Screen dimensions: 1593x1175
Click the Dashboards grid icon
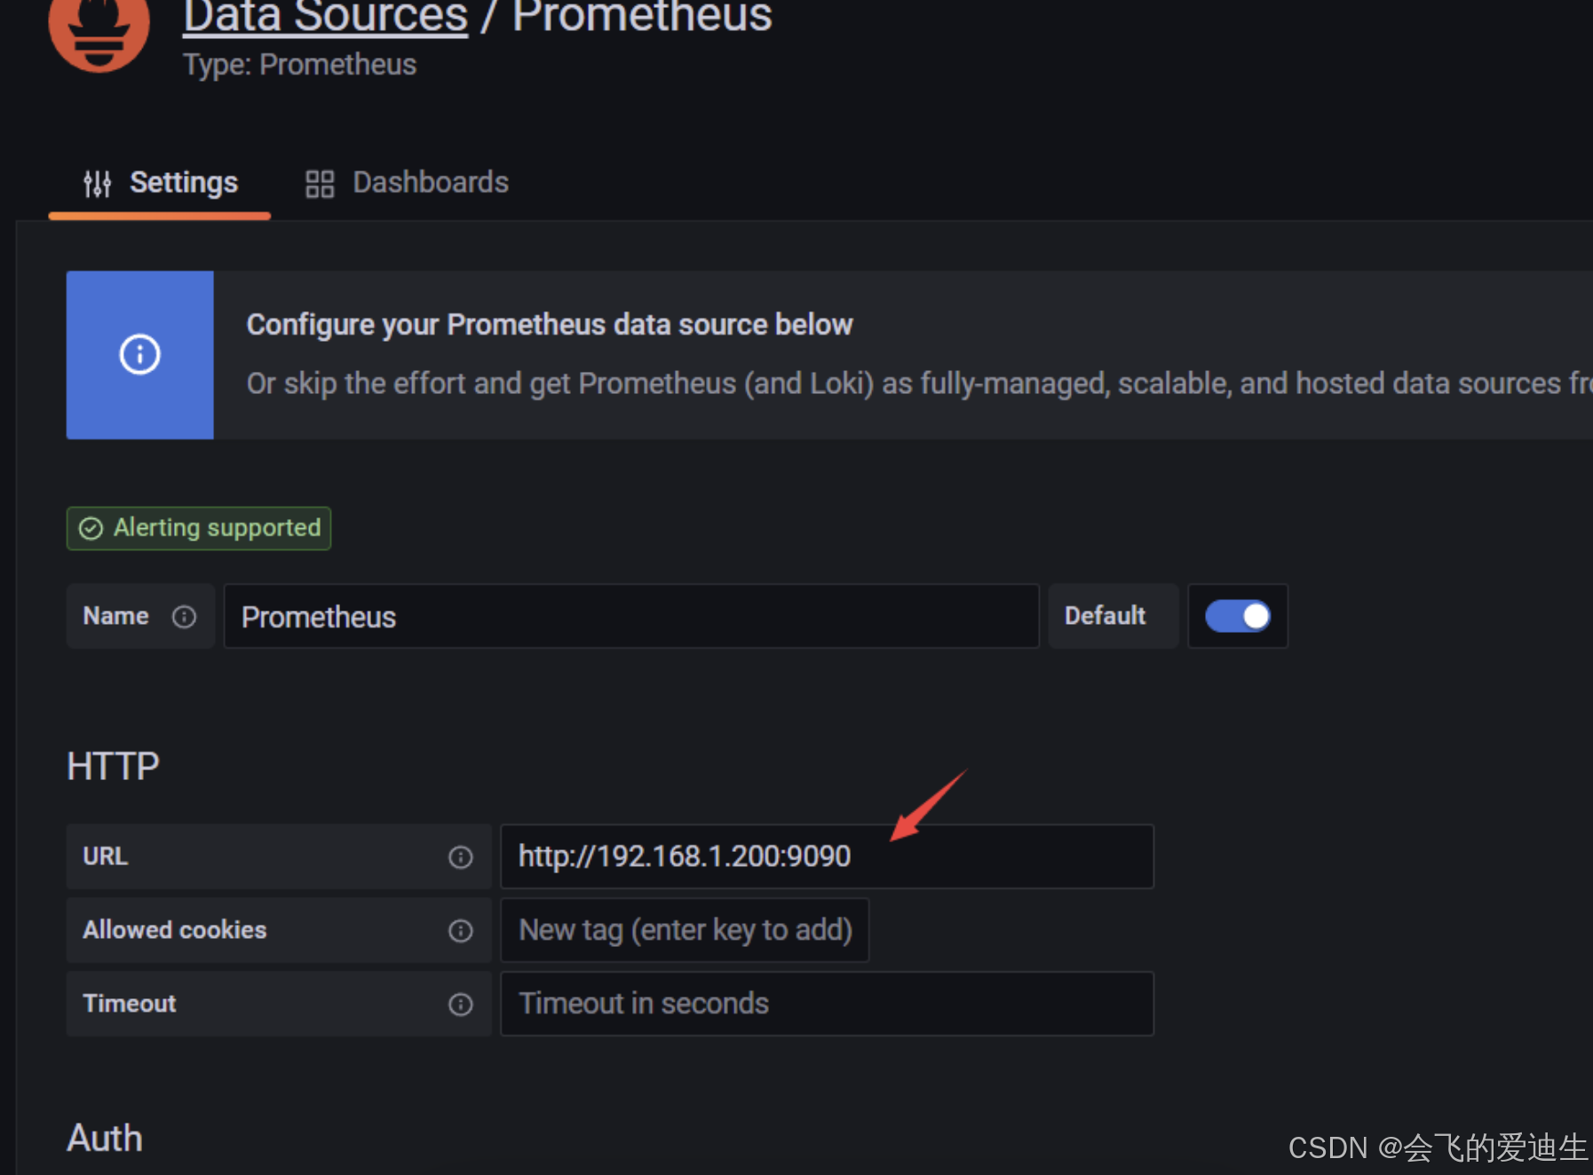pos(320,184)
